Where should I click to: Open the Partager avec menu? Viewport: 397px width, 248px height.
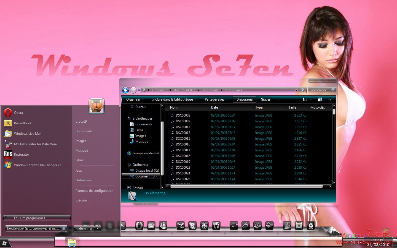click(x=216, y=99)
